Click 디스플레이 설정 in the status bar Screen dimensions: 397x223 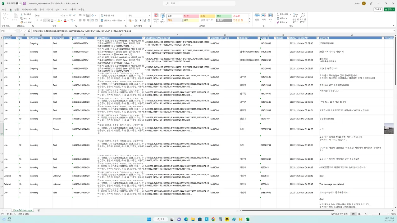[x=340, y=214]
